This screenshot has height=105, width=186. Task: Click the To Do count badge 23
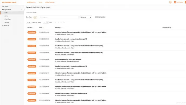point(35,18)
